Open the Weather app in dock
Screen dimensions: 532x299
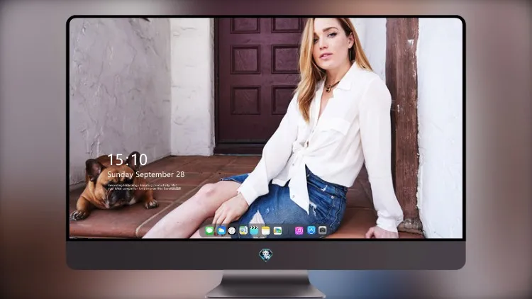pos(221,230)
